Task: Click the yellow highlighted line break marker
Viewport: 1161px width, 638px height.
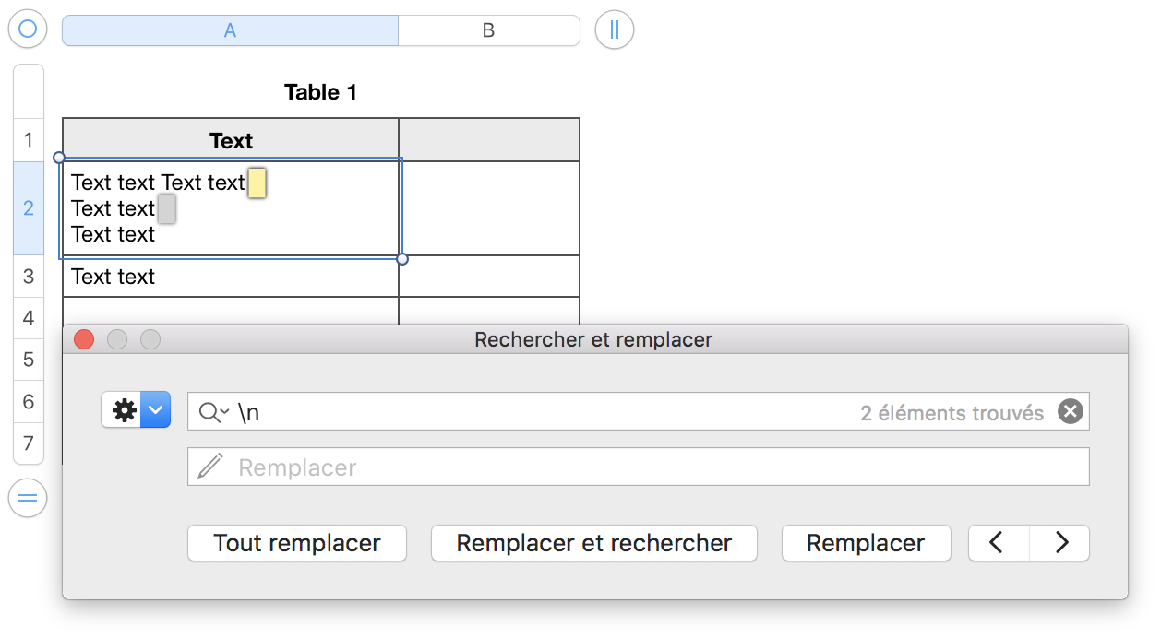Action: pyautogui.click(x=257, y=183)
